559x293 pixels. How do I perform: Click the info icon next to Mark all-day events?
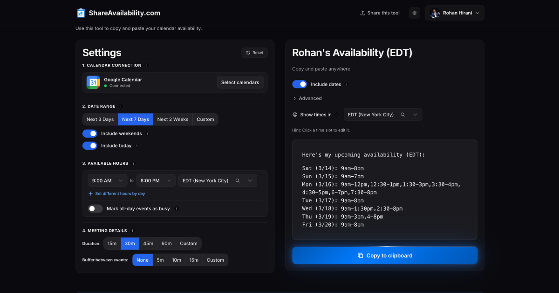click(176, 208)
